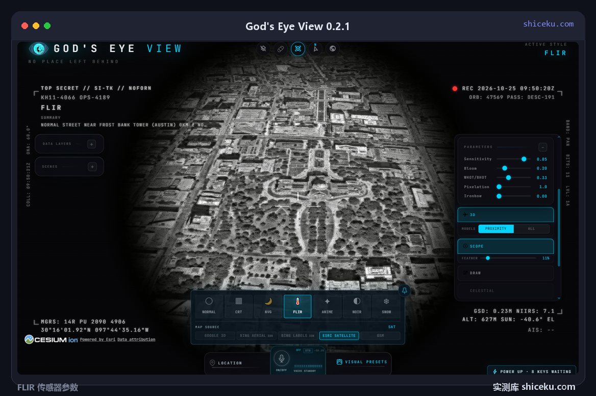This screenshot has width=596, height=396.
Task: Open Data attribution link
Action: tap(136, 339)
